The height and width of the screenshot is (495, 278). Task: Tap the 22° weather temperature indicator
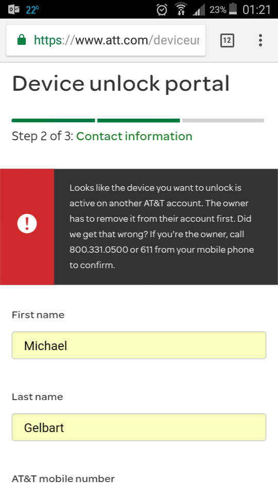pos(32,10)
